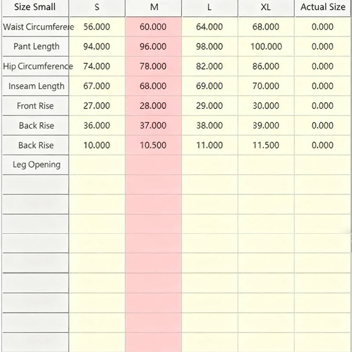The width and height of the screenshot is (352, 352).
Task: Click the empty Leg Opening S cell
Action: (x=97, y=165)
